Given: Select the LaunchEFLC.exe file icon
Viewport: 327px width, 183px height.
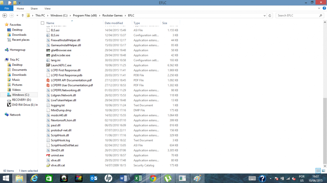Looking at the screenshot, I should (x=48, y=65).
